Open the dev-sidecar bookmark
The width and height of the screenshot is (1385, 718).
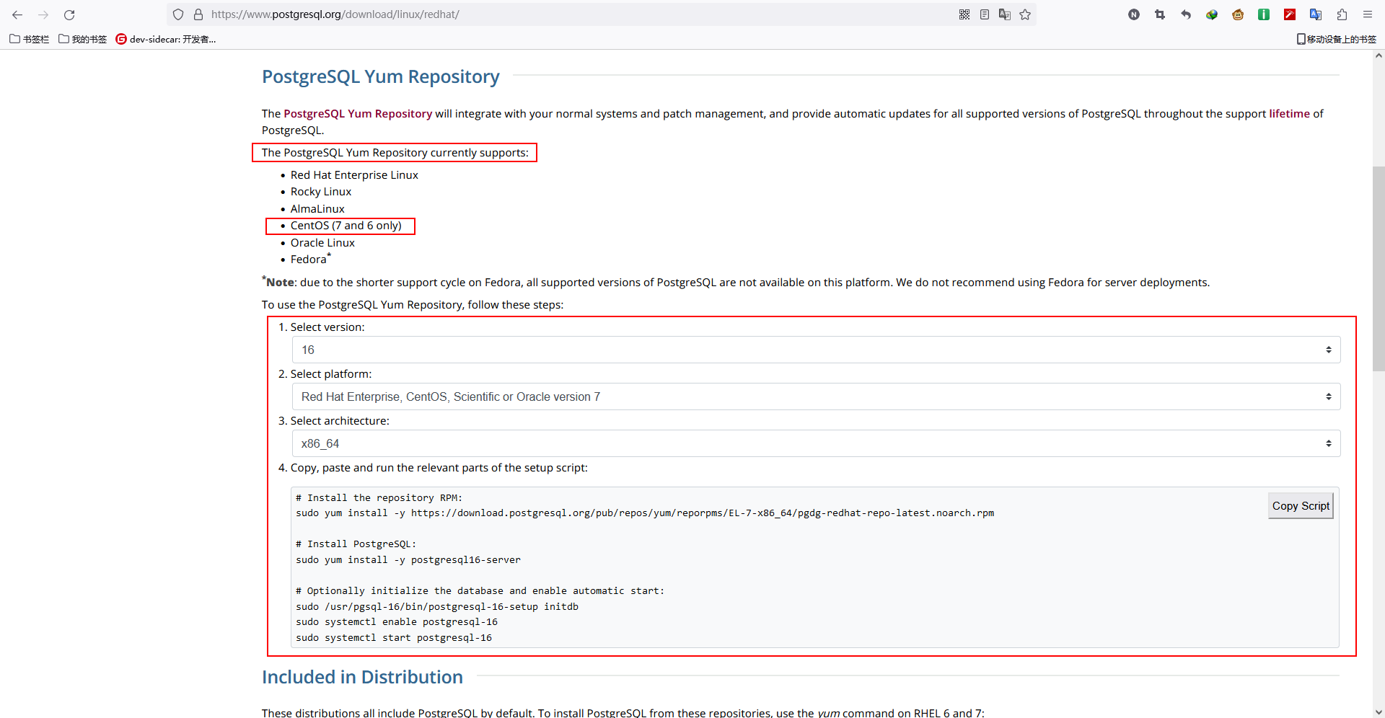point(166,39)
